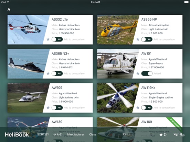Screen dimensions: 190x142
Task: Turn off AW101 Added comparison toggle
Action: click(147, 73)
